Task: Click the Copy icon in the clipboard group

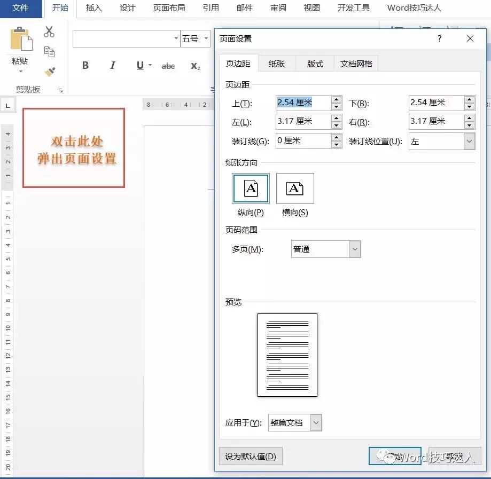Action: pyautogui.click(x=50, y=51)
